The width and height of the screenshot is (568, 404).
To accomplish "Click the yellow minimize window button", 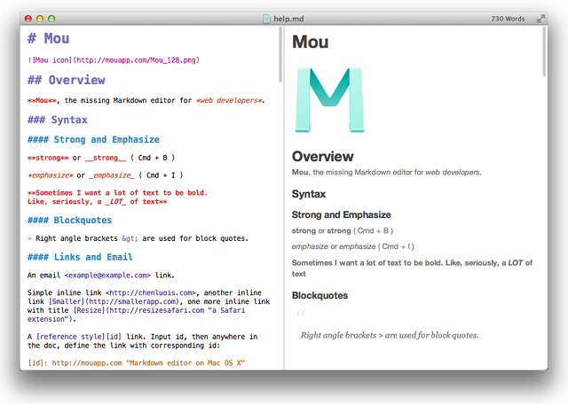I will [40, 19].
